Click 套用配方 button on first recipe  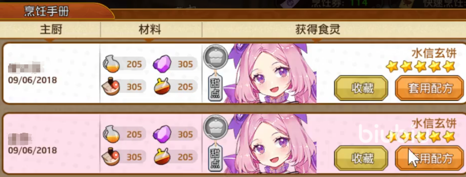tap(430, 88)
